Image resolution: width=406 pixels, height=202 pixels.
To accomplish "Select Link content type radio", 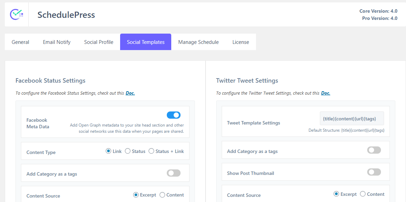I will pyautogui.click(x=108, y=151).
